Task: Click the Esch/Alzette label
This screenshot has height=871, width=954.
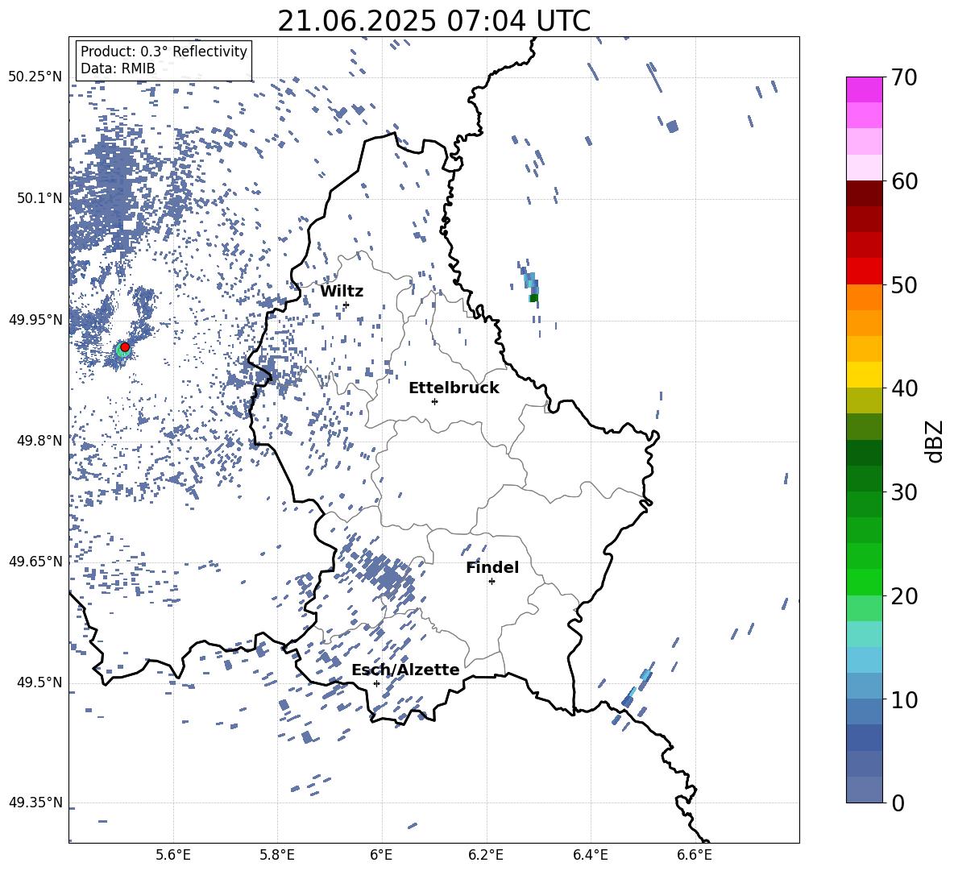Action: tap(405, 670)
